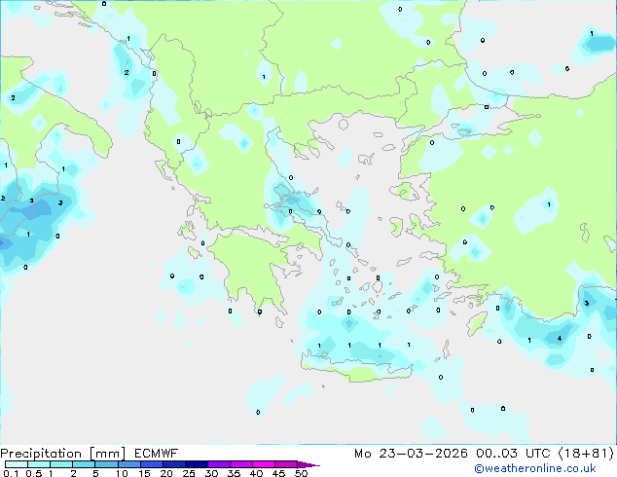The width and height of the screenshot is (617, 477).
Task: Select the 35–40 mm legend swatch
Action: [241, 464]
